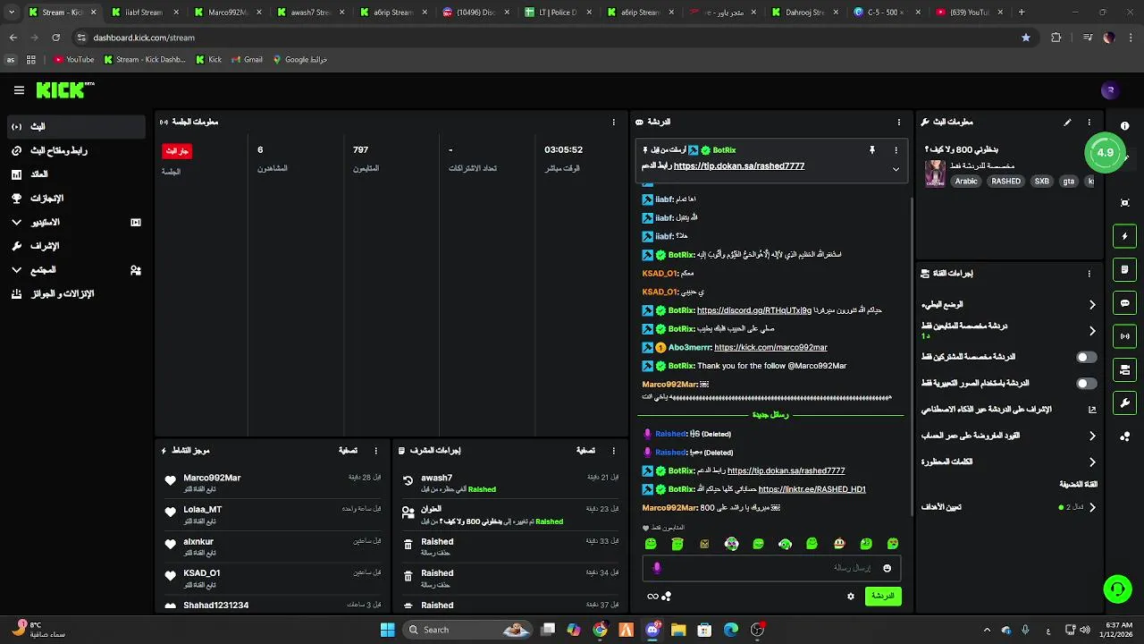Open moderator actions panel three-dot menu

coord(613,451)
